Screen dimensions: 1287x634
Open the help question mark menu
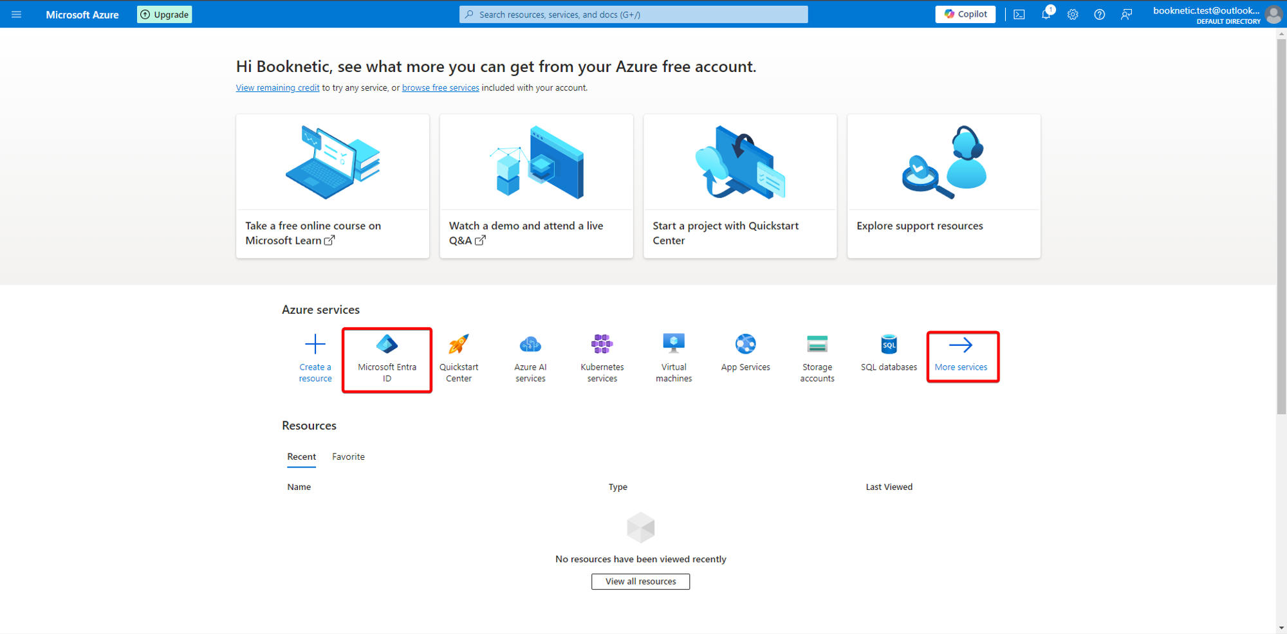(1100, 14)
